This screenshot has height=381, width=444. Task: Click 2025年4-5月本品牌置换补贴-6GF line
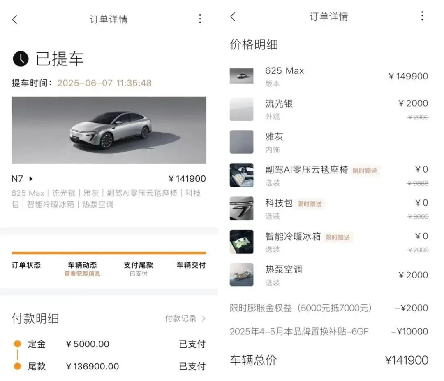(x=329, y=331)
